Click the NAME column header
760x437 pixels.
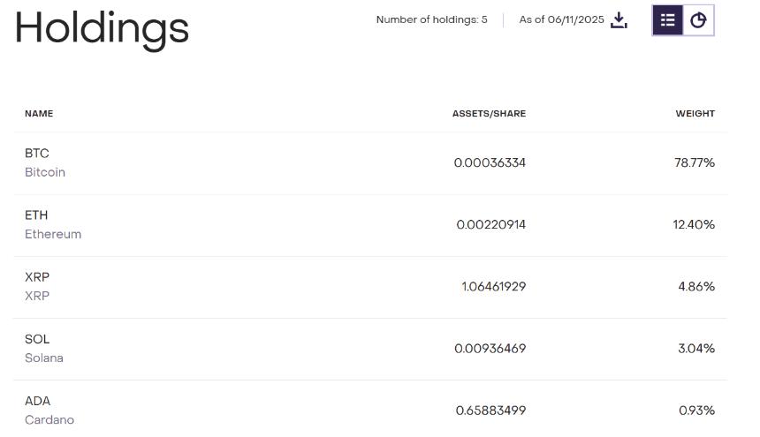39,114
